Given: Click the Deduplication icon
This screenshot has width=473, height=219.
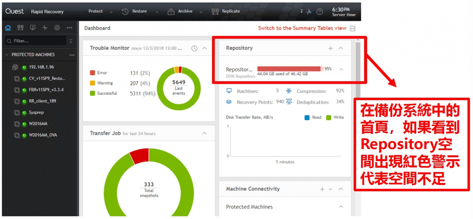Looking at the screenshot, I should tap(289, 102).
